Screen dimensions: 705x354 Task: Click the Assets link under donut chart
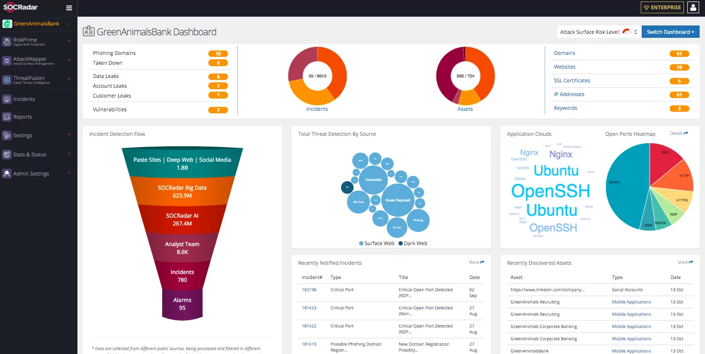tap(465, 109)
